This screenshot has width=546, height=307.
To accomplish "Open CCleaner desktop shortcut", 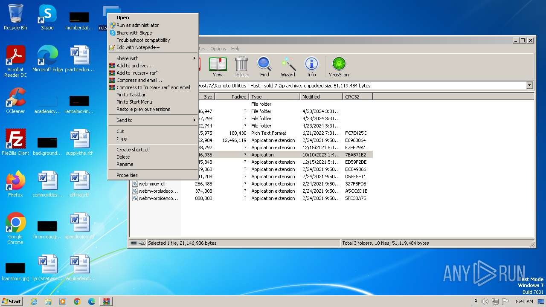I will pos(15,101).
